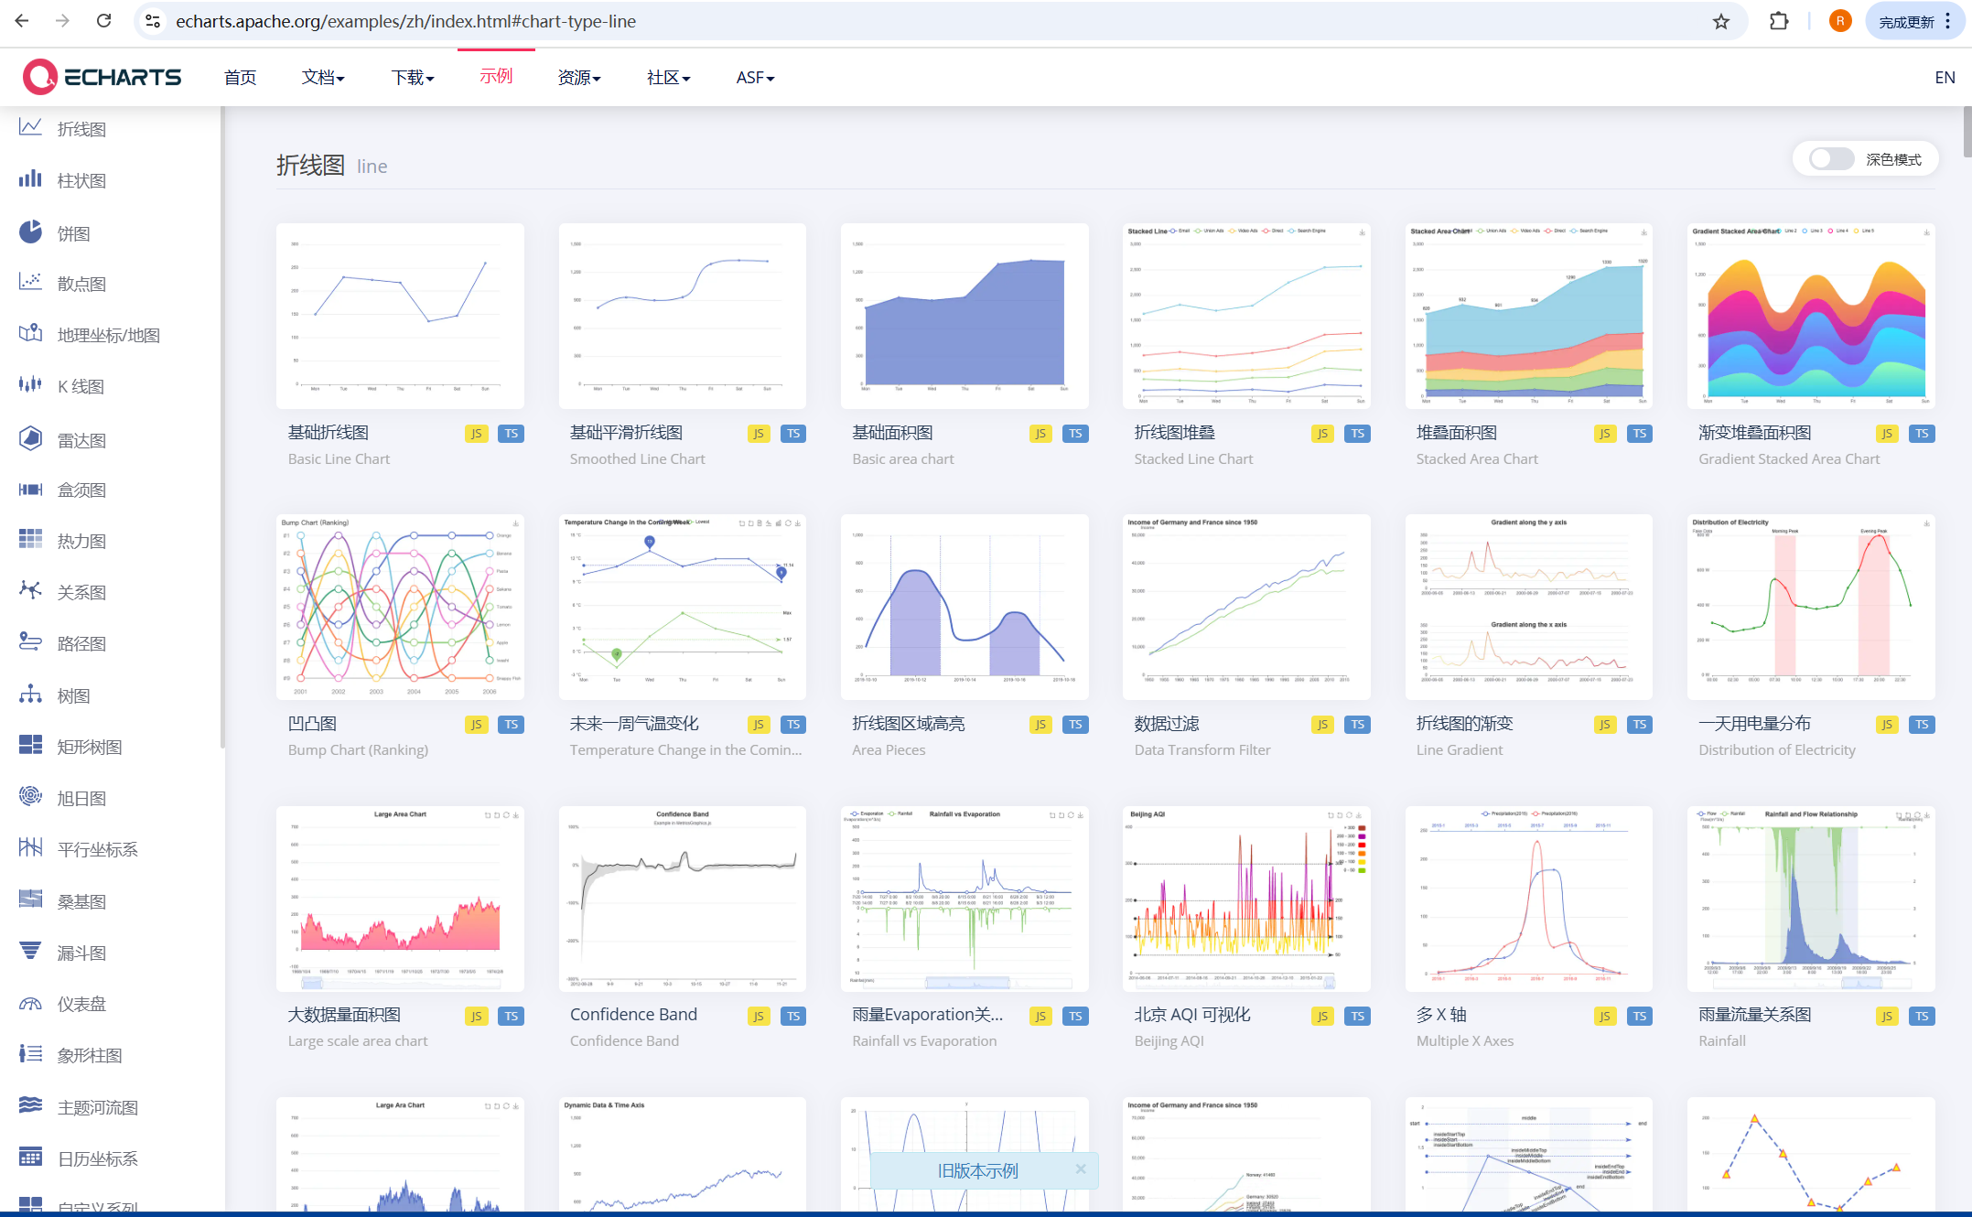Select TS badge for Basic Line Chart
Image resolution: width=1972 pixels, height=1217 pixels.
coord(511,434)
